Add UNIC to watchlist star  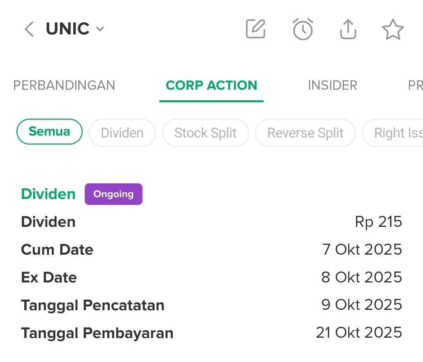tap(392, 30)
